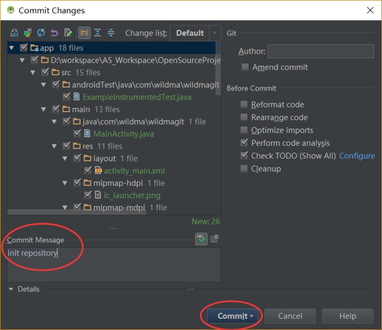Uncheck the ic_launcher.png checkbox
This screenshot has width=382, height=330.
(x=88, y=195)
